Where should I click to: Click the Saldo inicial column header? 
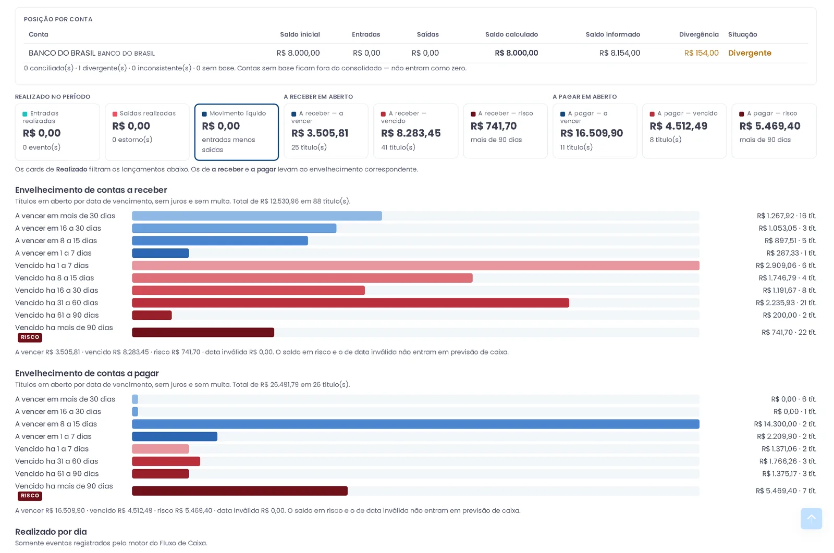[x=300, y=34]
